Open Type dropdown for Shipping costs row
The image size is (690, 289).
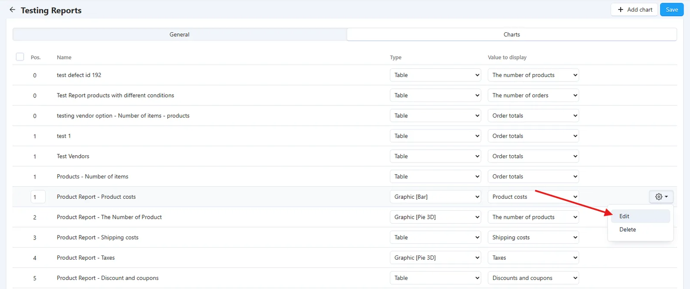pyautogui.click(x=436, y=237)
